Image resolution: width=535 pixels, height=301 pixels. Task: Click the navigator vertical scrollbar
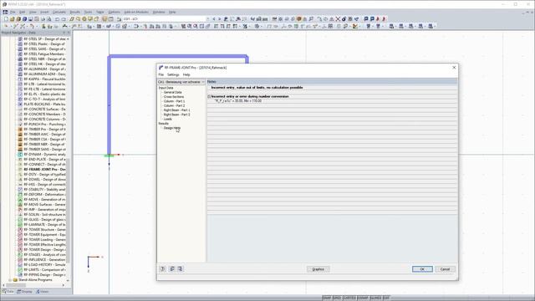click(69, 210)
